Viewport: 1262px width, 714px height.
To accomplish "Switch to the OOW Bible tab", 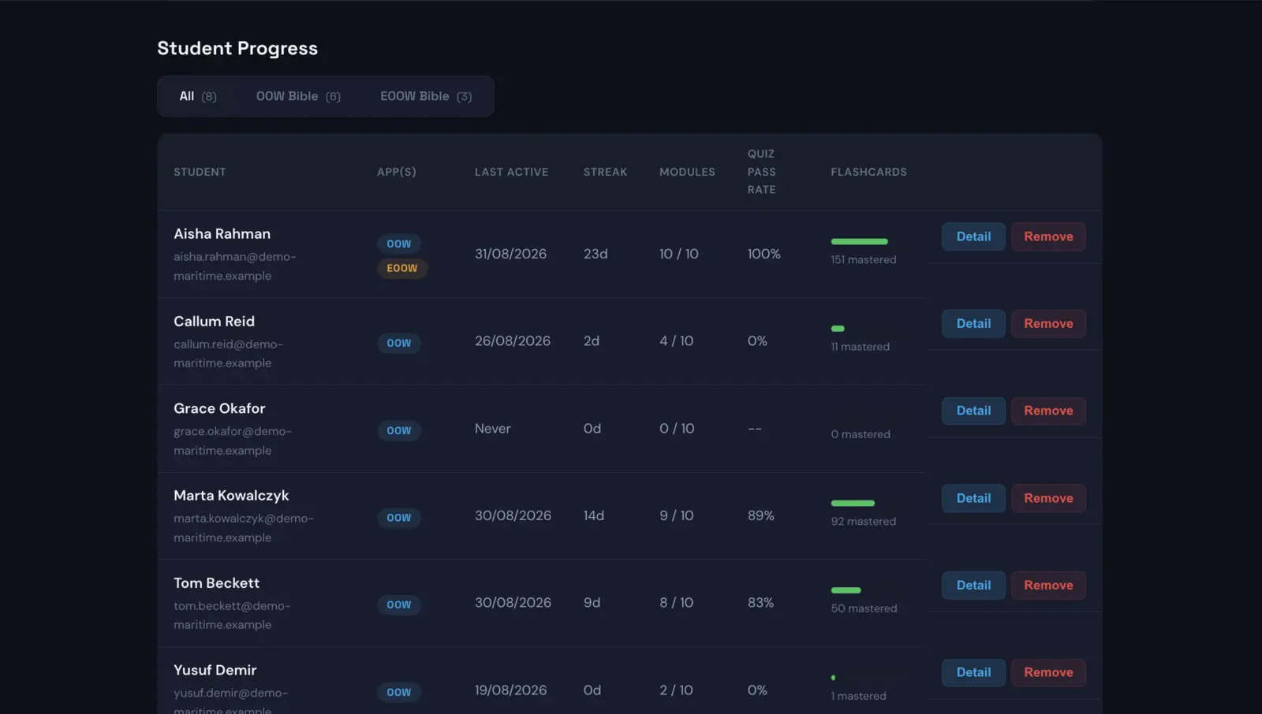I will click(298, 96).
